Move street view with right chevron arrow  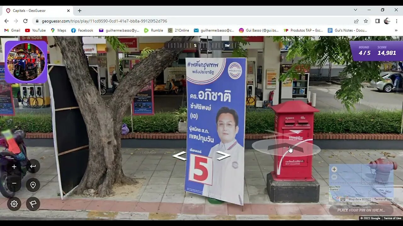click(223, 156)
